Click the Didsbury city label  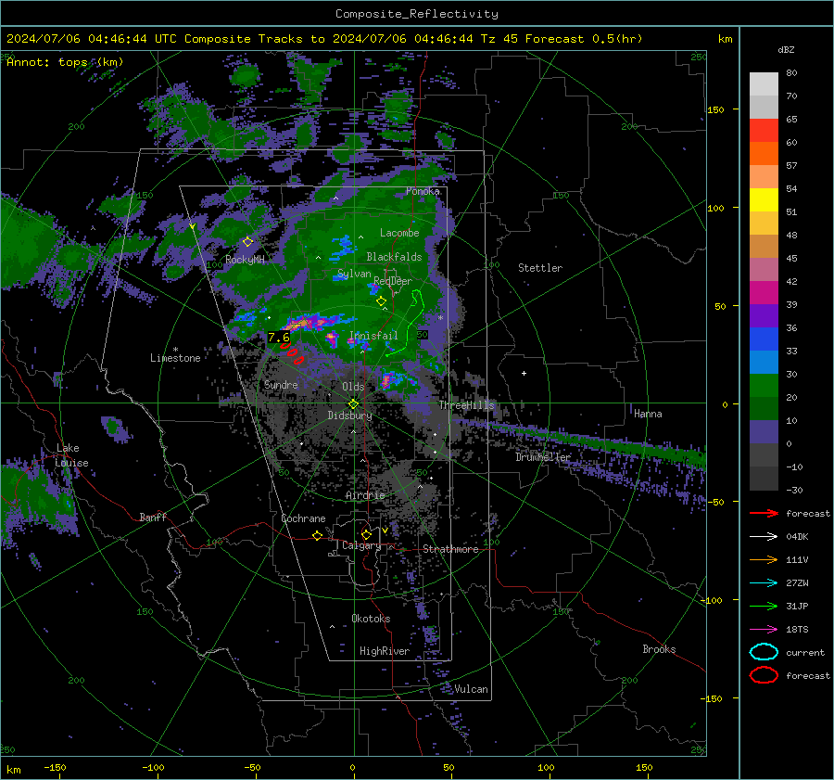349,416
